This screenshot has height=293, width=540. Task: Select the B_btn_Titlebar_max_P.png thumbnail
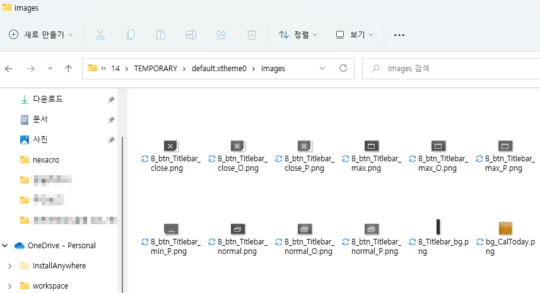coord(505,146)
